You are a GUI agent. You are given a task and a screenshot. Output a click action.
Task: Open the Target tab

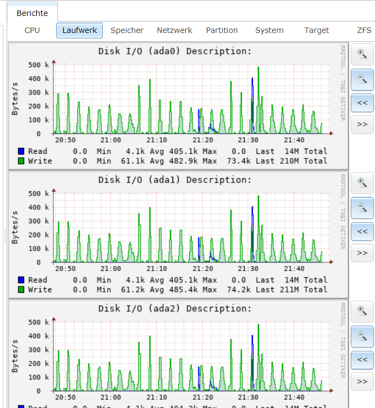tap(317, 30)
